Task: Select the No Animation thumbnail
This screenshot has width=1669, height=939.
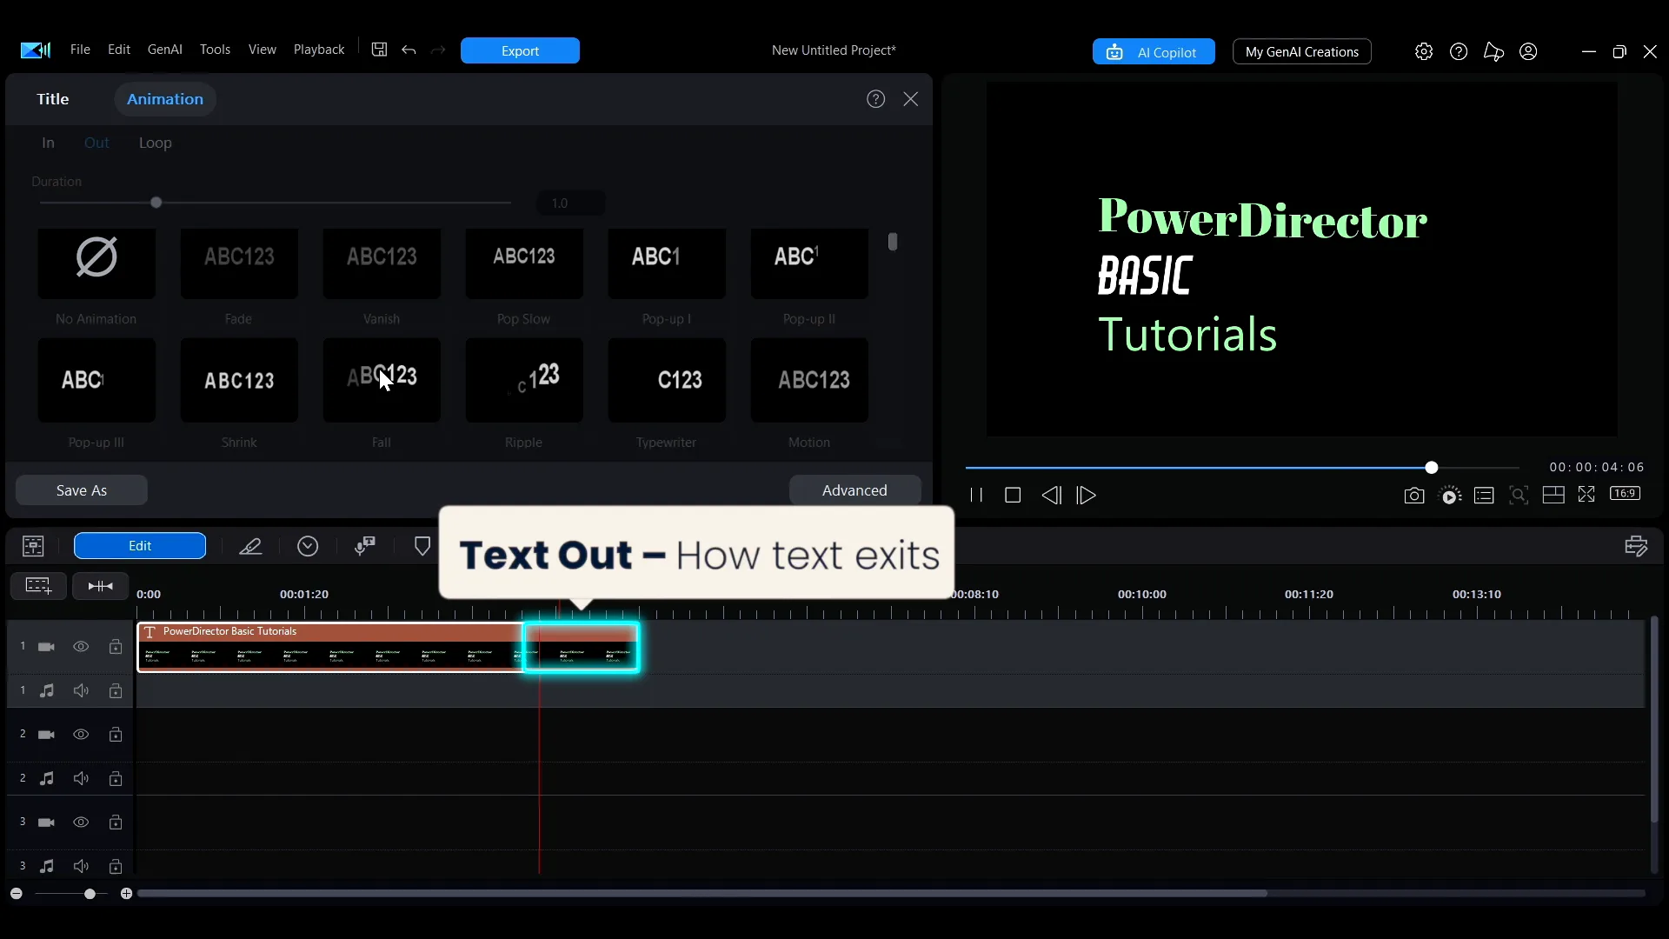Action: 96,263
